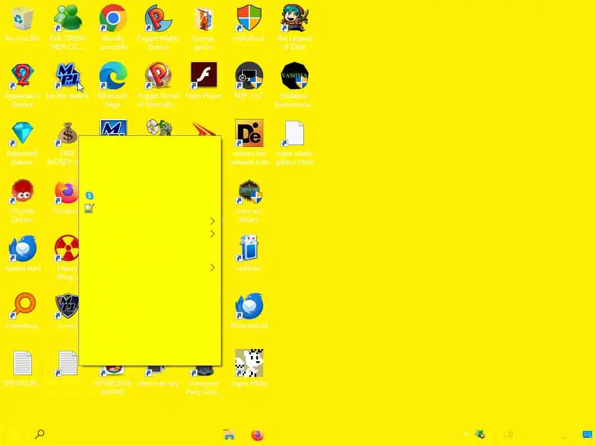595x446 pixels.
Task: Click the 'Everything' icon label
Action: (23, 325)
